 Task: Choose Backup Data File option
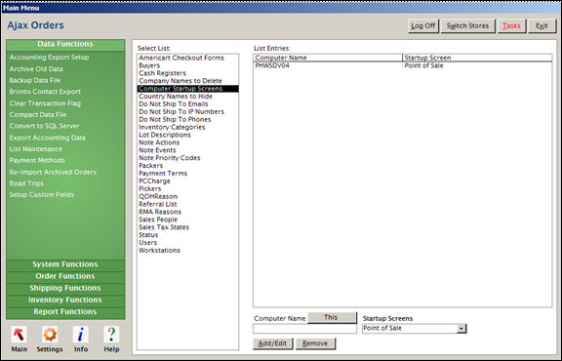35,80
